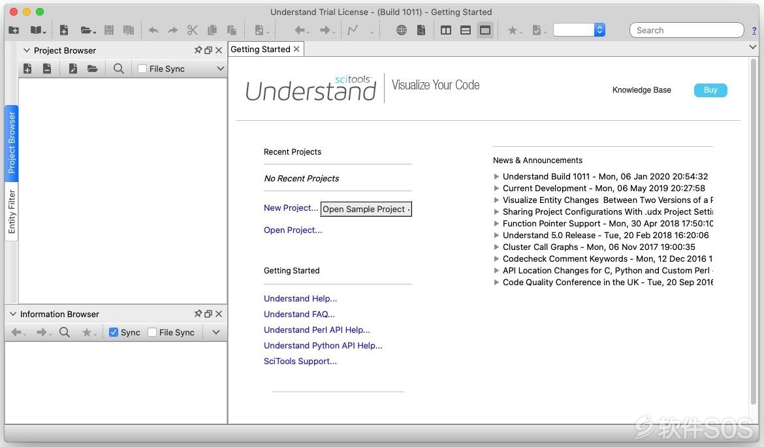Close the Getting Started tab
This screenshot has height=447, width=764.
click(296, 49)
